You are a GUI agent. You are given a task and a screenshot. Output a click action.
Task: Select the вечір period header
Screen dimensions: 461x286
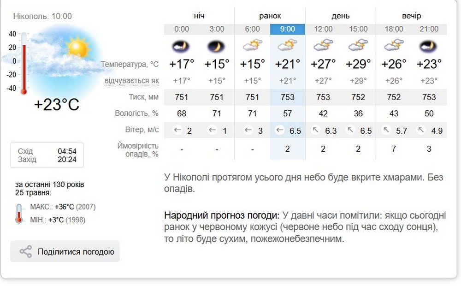click(411, 16)
